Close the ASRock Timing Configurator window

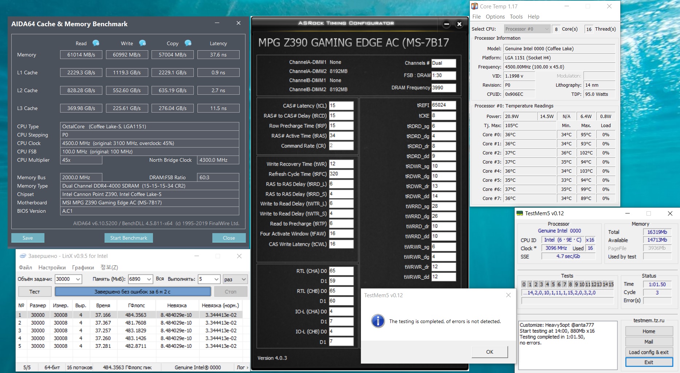click(x=459, y=24)
